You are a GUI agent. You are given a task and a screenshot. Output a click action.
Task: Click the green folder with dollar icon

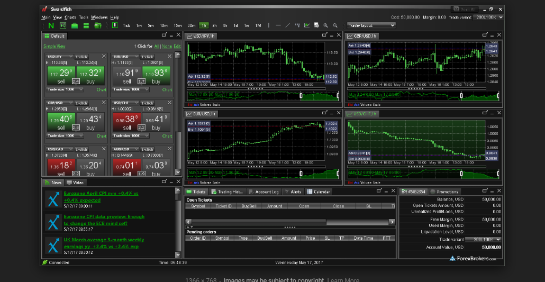click(98, 25)
